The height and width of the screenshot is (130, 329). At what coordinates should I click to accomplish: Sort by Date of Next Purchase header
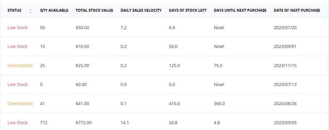(297, 10)
